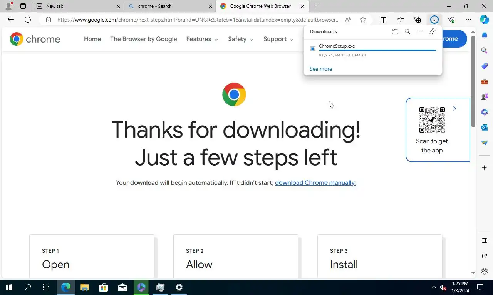Click the ChromeSetup.exe download progress bar
Viewport: 493px width, 295px height.
coord(377,50)
